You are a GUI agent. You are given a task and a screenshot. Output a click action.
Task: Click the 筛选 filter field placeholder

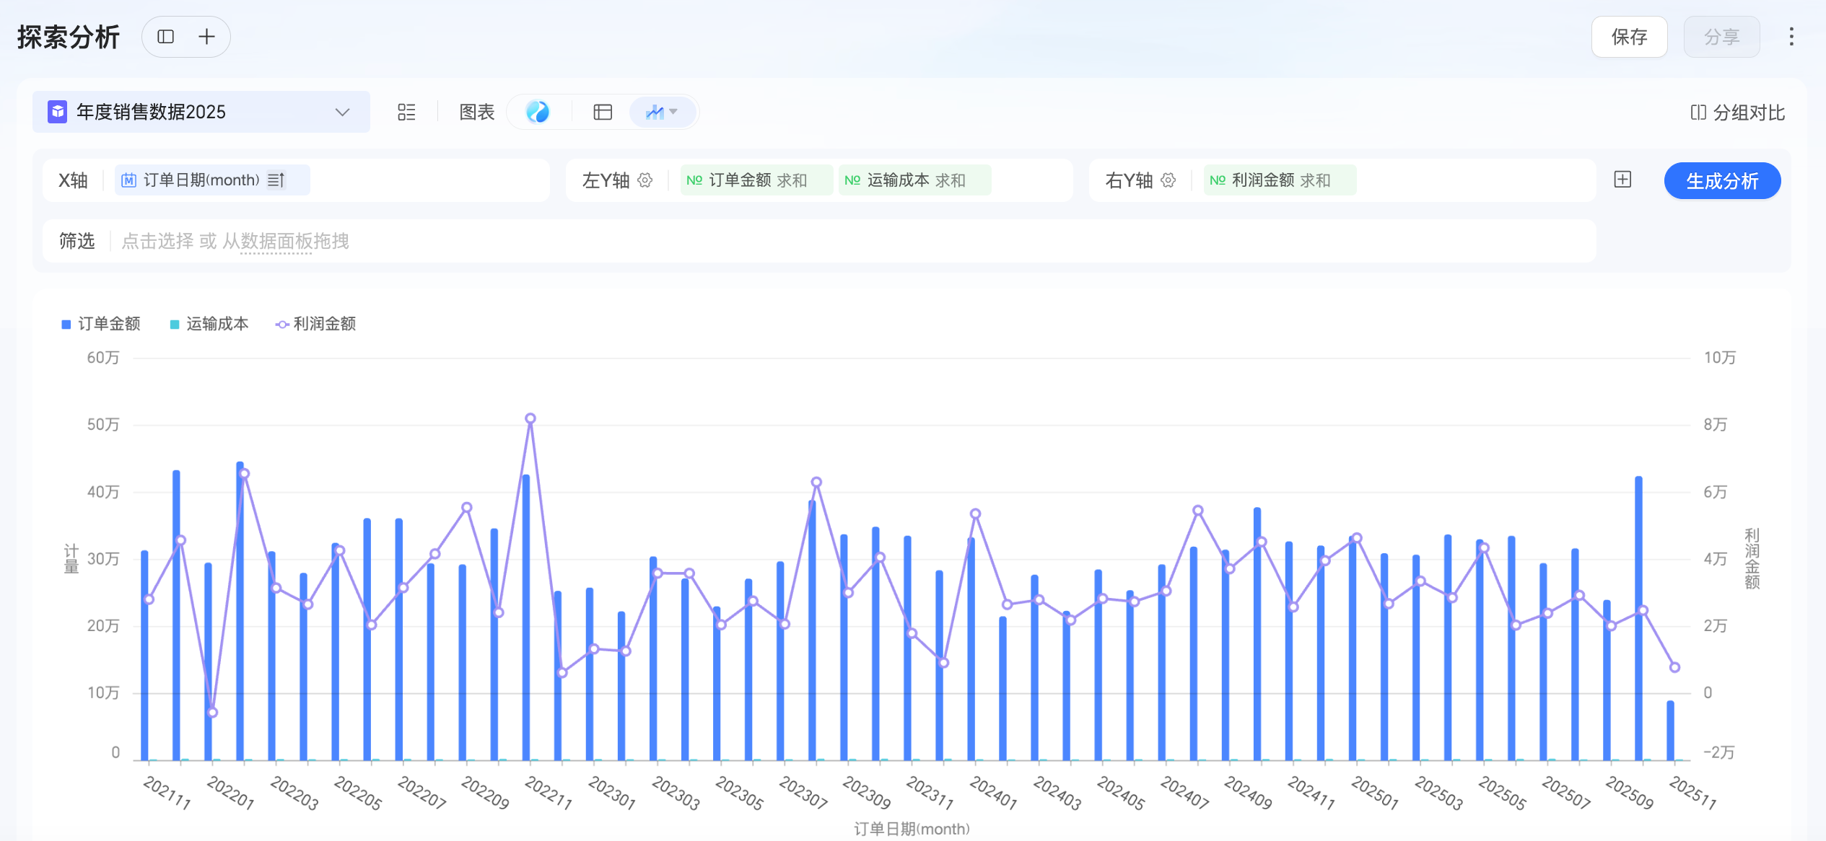point(235,241)
